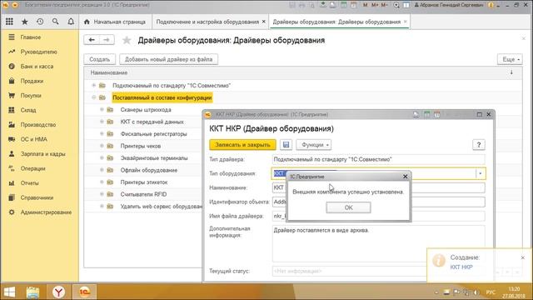Open Руководителю section
The width and height of the screenshot is (533, 300).
[39, 52]
